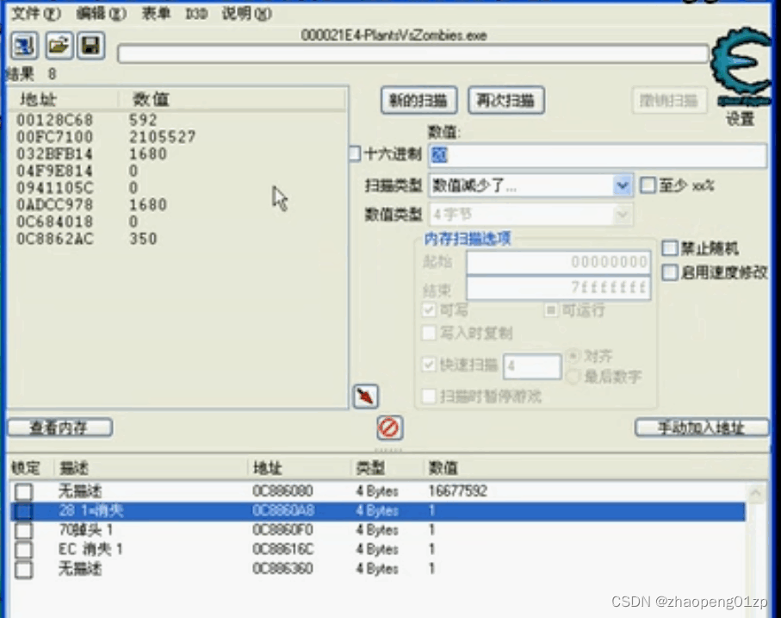Open the 扫描类型 dropdown
Viewport: 781px width, 618px height.
623,184
